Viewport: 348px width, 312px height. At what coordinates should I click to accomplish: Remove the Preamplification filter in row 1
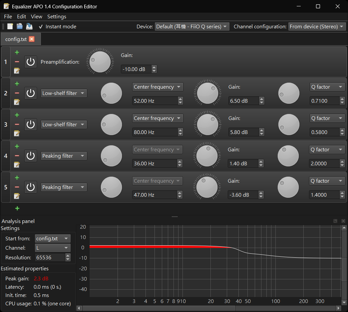pos(17,62)
